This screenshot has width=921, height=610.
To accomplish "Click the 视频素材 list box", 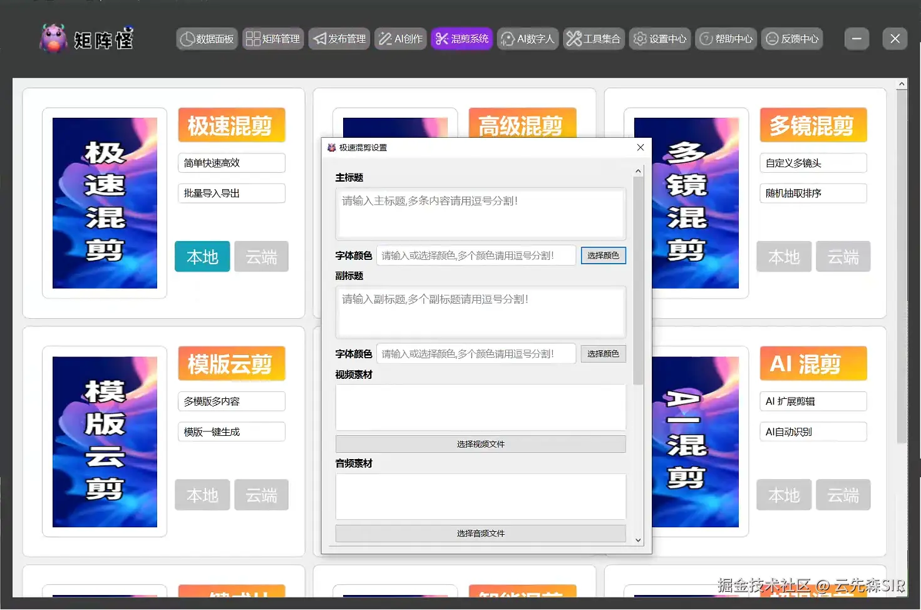I will click(480, 407).
